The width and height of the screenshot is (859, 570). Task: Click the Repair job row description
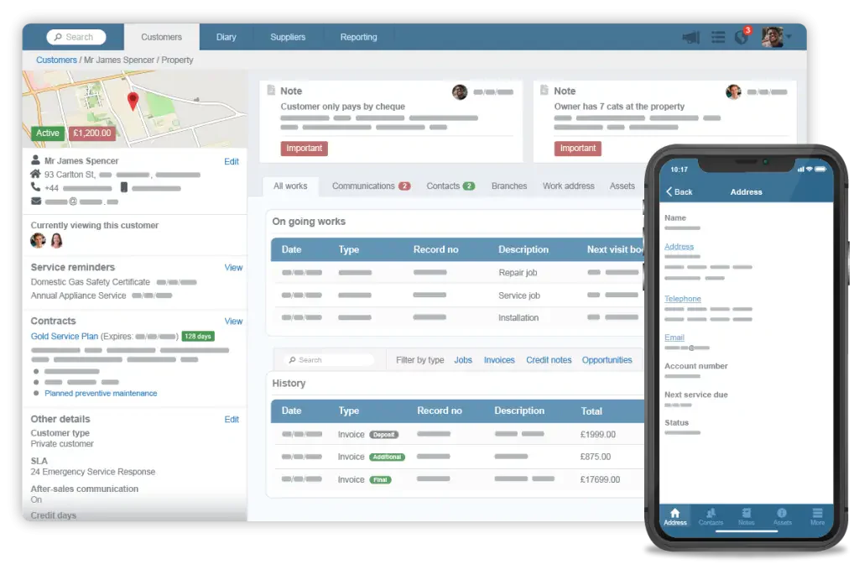[x=518, y=272]
